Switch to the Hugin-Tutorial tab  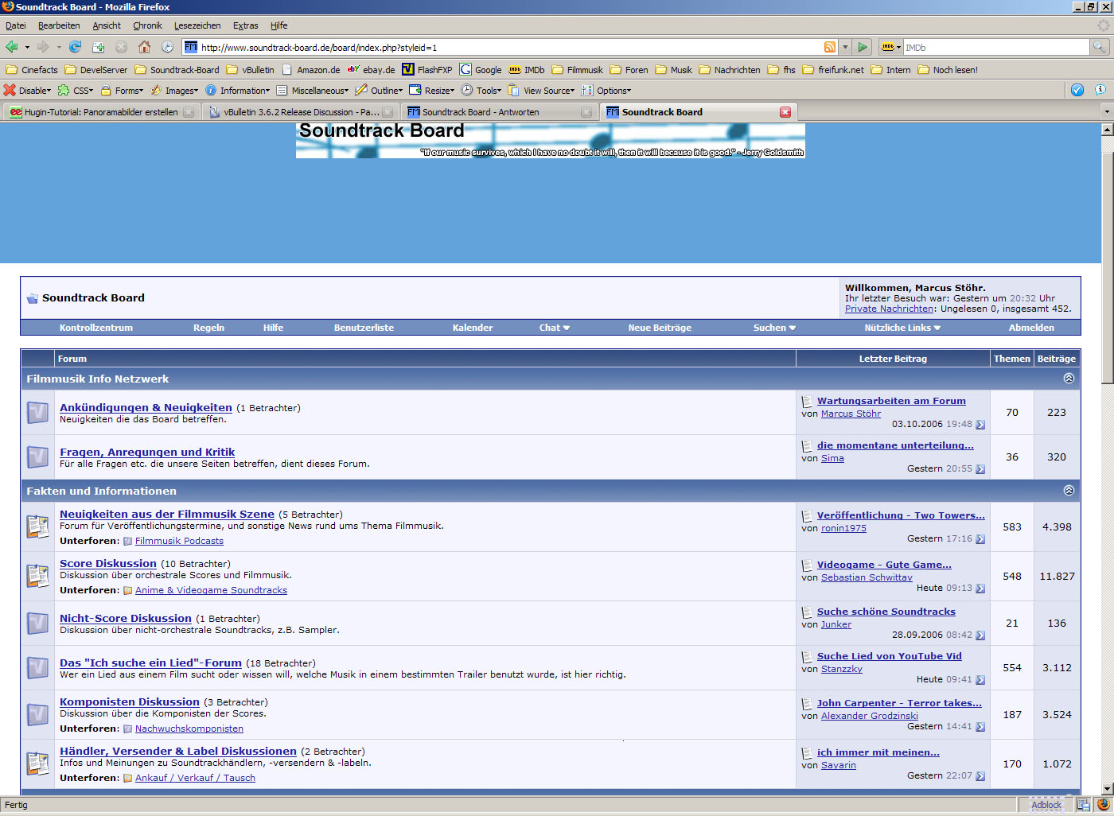(101, 112)
